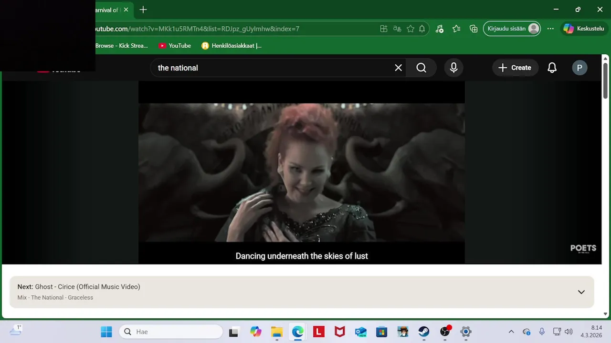Start voice search with the microphone icon
The image size is (611, 343).
[453, 68]
